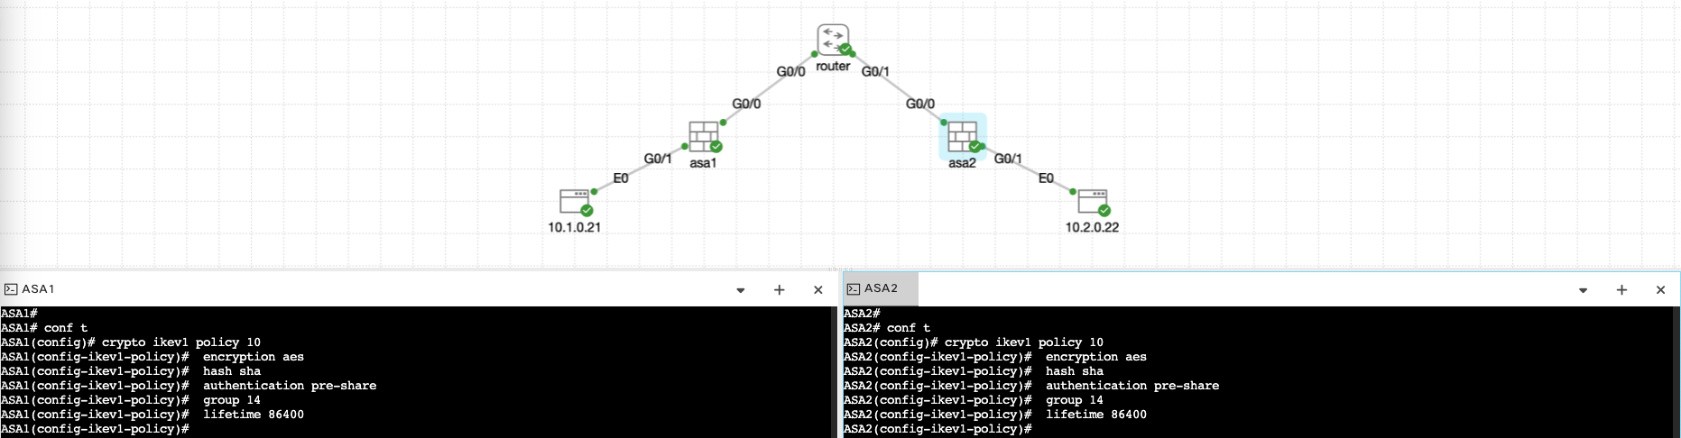Click the 10.1.0.21 host icon

point(574,200)
